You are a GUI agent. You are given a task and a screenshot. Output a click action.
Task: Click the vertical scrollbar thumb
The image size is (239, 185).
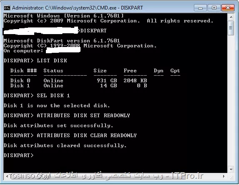pyautogui.click(x=231, y=28)
